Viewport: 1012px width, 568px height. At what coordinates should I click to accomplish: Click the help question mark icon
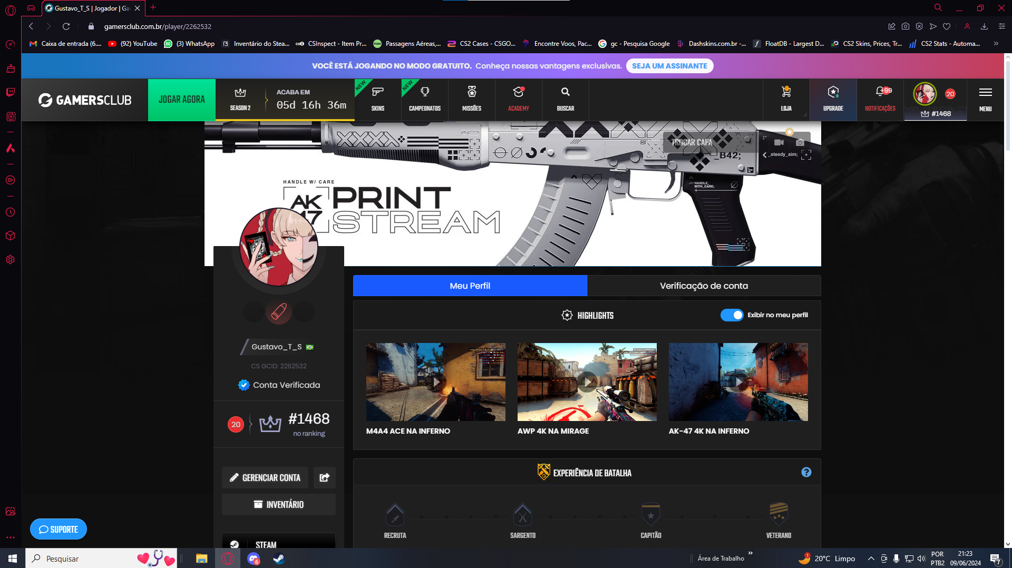(806, 473)
